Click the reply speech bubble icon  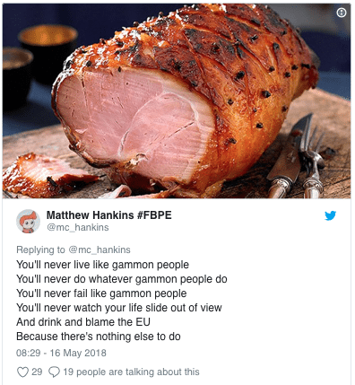pyautogui.click(x=54, y=372)
